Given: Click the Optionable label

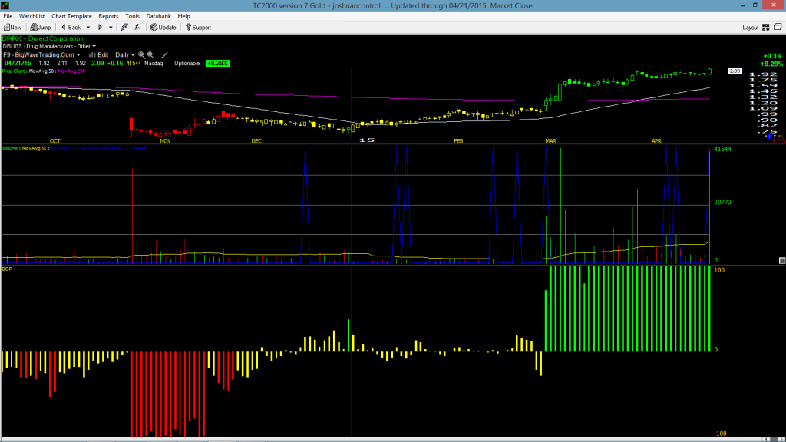Looking at the screenshot, I should [x=187, y=63].
